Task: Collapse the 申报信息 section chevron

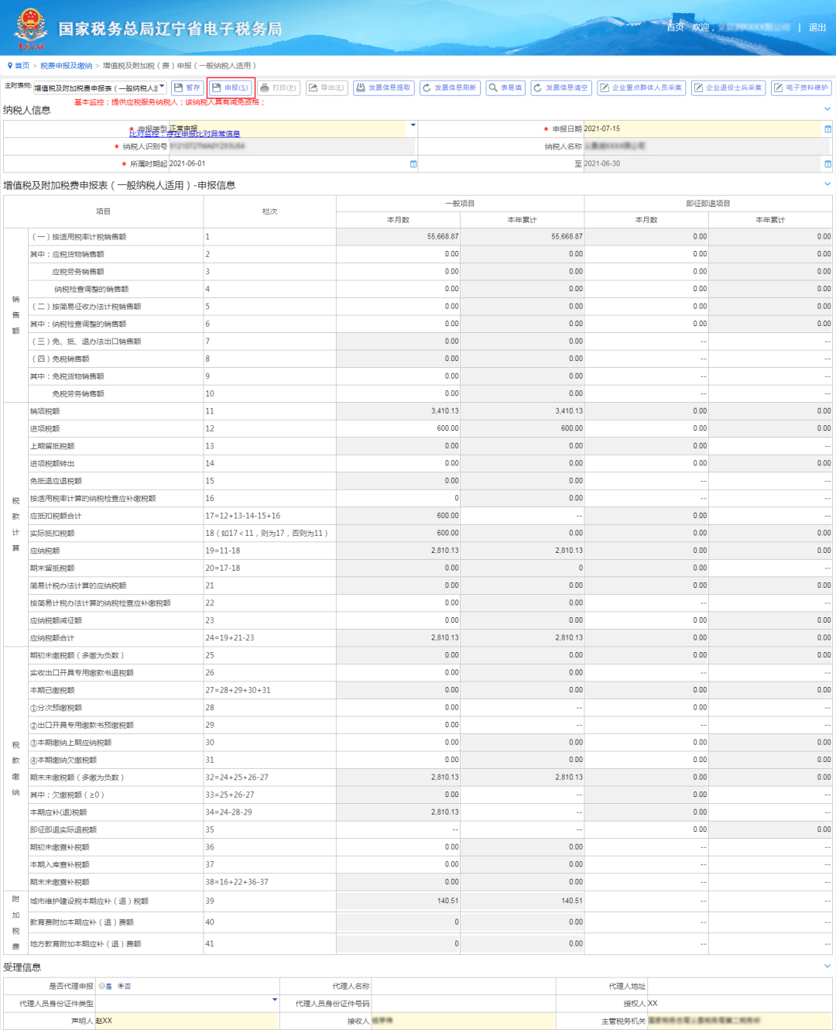Action: pyautogui.click(x=827, y=184)
